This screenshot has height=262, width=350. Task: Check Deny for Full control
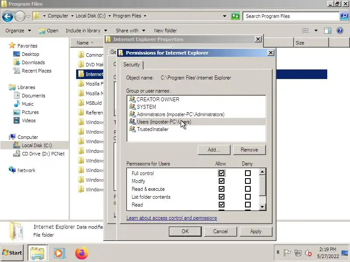(248, 173)
